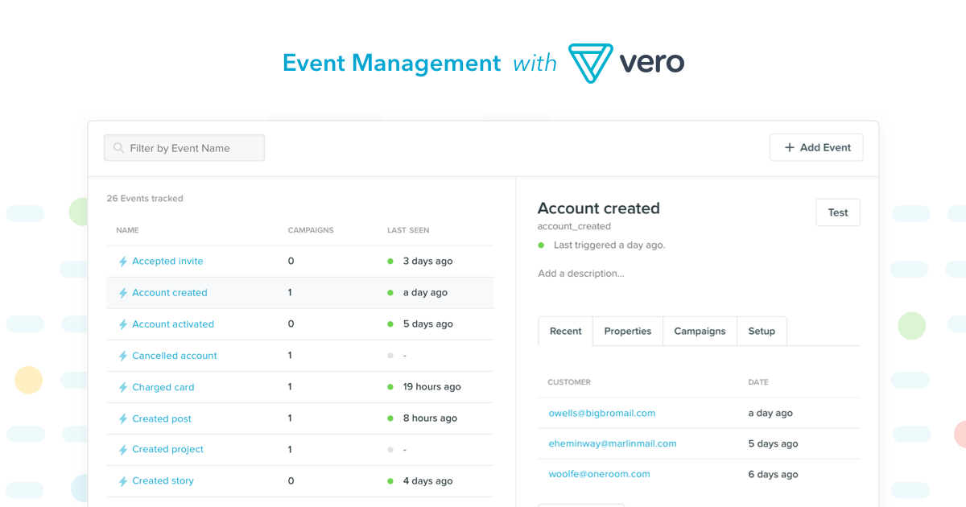The image size is (966, 507).
Task: Click the bolt icon beside Created project
Action: 123,450
